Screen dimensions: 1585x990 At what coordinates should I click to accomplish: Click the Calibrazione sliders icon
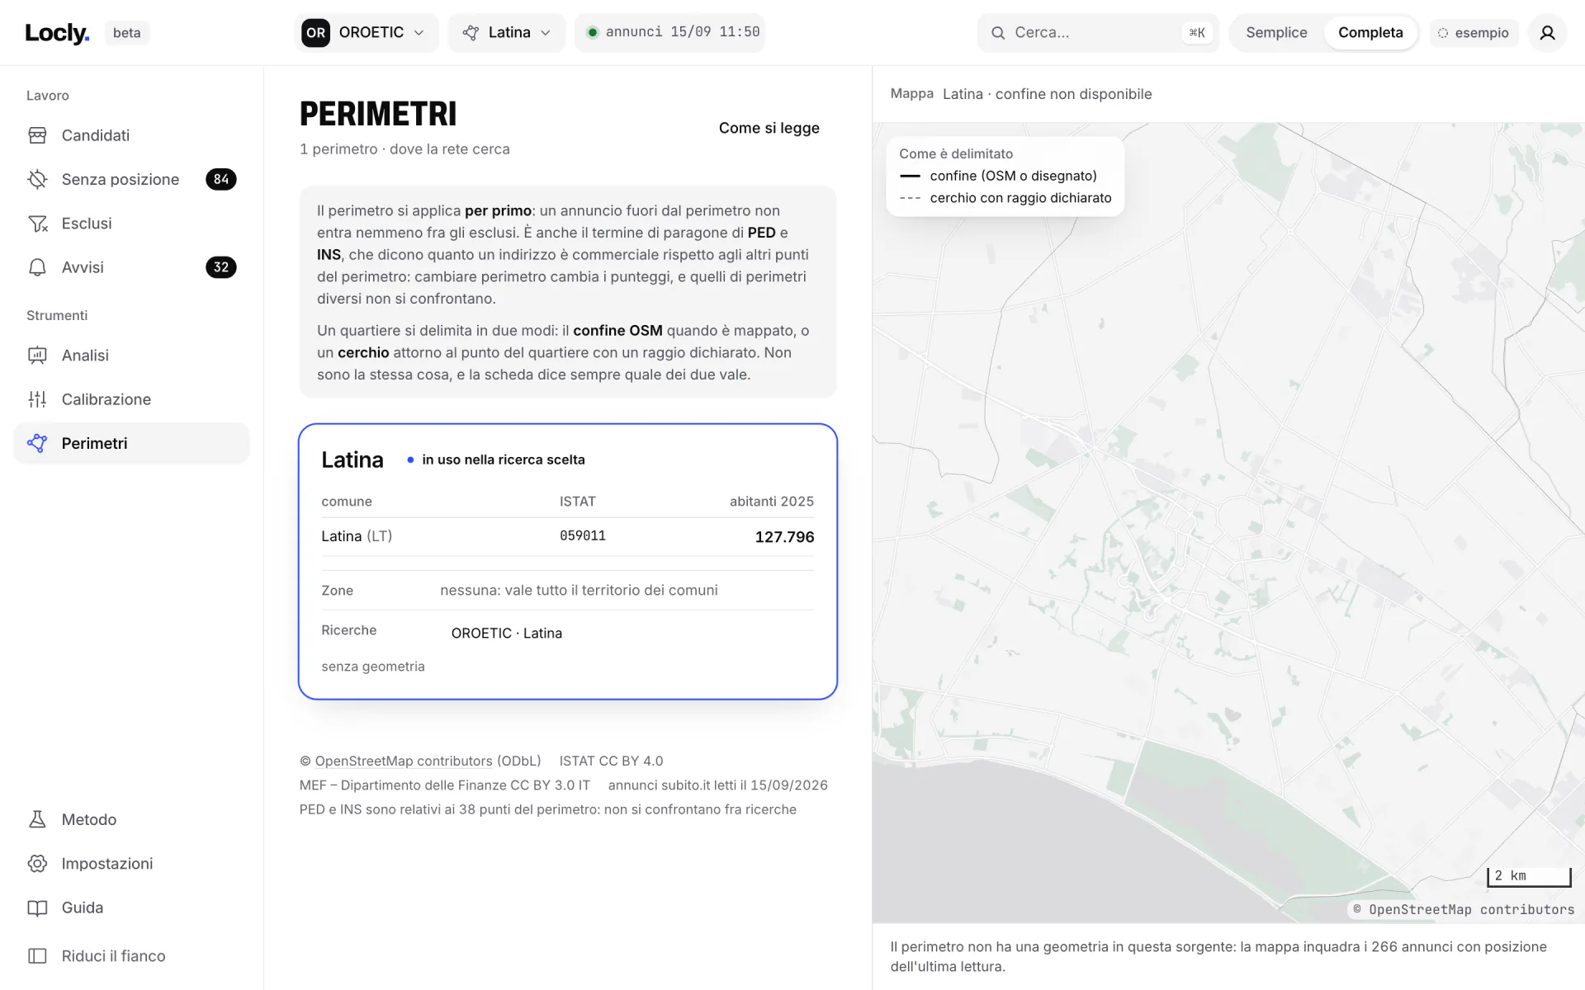click(37, 399)
